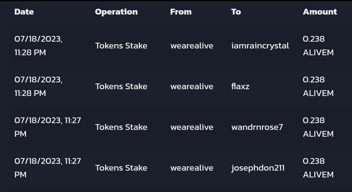Select Tokens Stake operation for josephdon211
Screen dimensions: 352x192
pos(121,168)
